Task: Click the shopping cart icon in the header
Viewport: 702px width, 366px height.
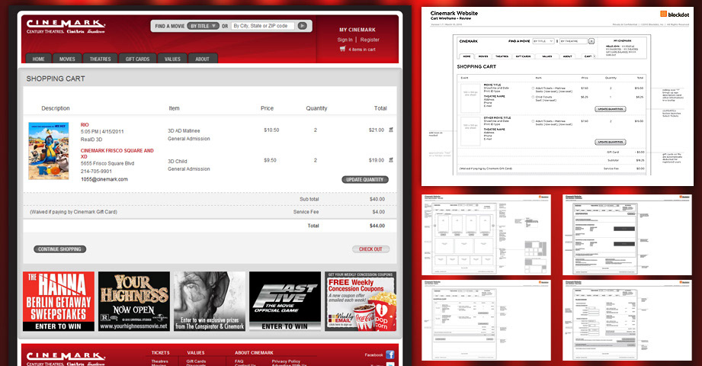Action: pos(342,49)
